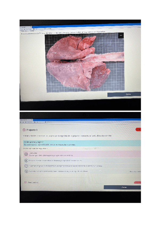160x226 pixels.
Task: Close the lung image with the top screen's Cerrar button
Action: [x=124, y=94]
